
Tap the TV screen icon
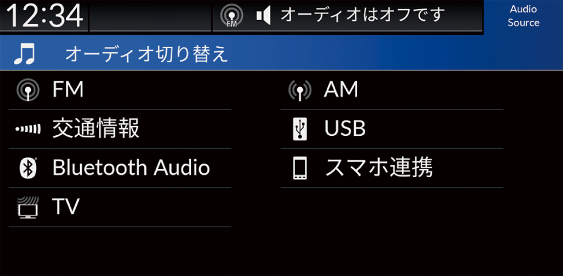(x=27, y=207)
